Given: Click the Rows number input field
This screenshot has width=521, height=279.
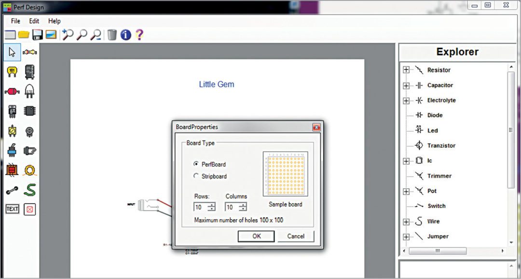Looking at the screenshot, I should [x=200, y=207].
